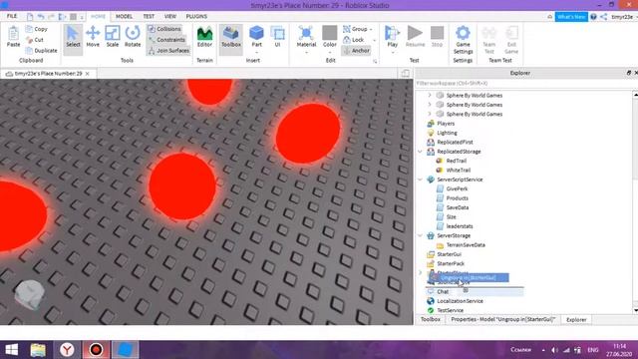
Task: Click the Filter workspace search field
Action: pos(524,83)
